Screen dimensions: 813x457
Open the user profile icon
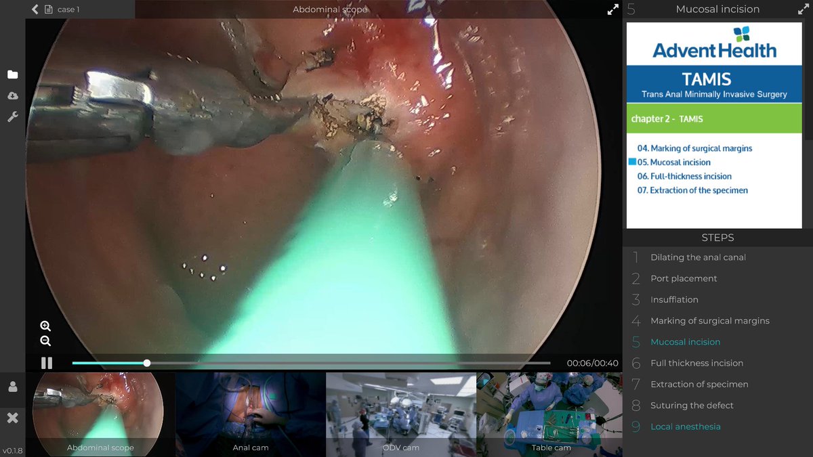12,387
